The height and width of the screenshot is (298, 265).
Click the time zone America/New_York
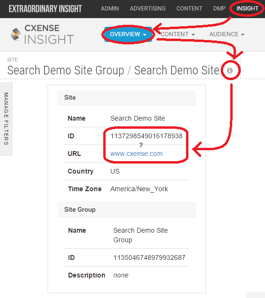pos(139,189)
